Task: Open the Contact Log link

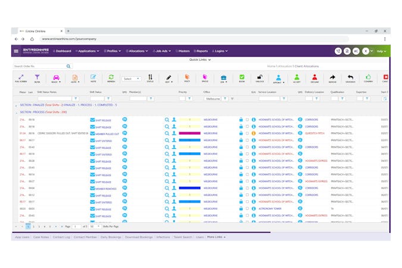Action: click(x=61, y=237)
